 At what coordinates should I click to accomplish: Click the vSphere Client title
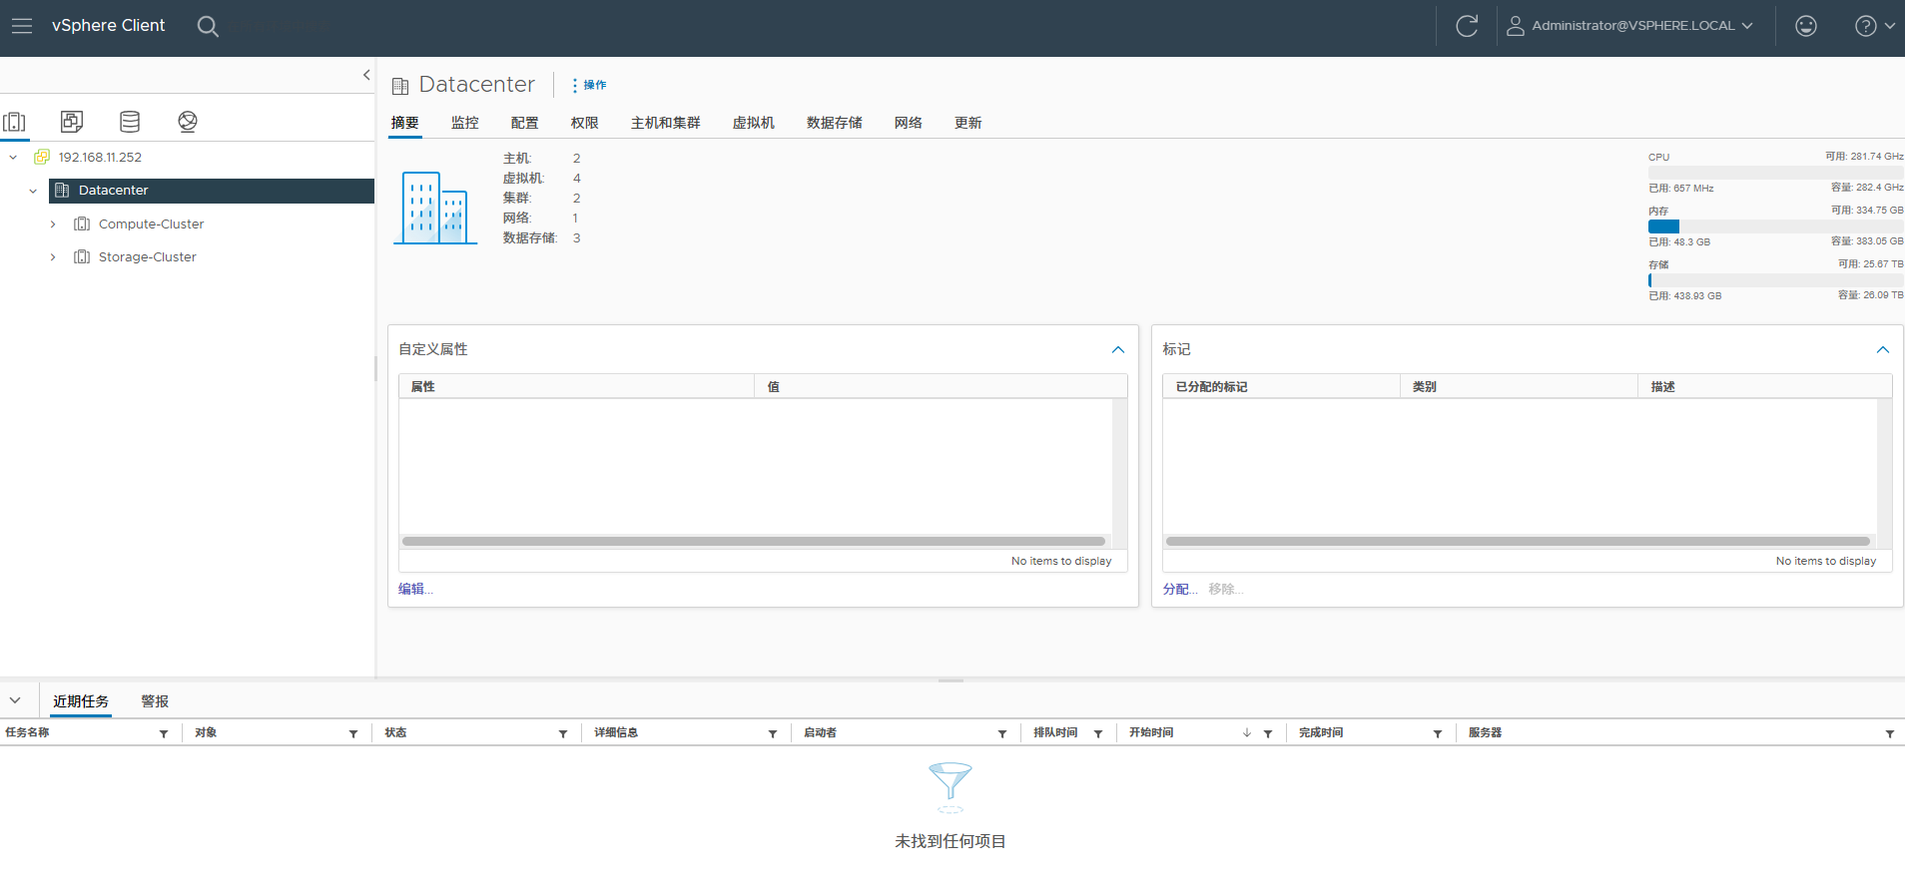pos(108,26)
